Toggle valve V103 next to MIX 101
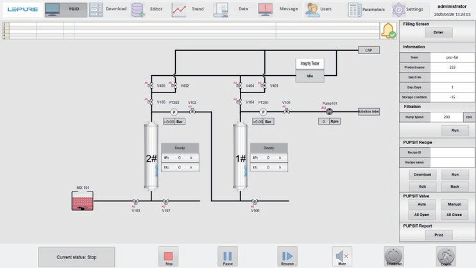 pyautogui.click(x=135, y=202)
